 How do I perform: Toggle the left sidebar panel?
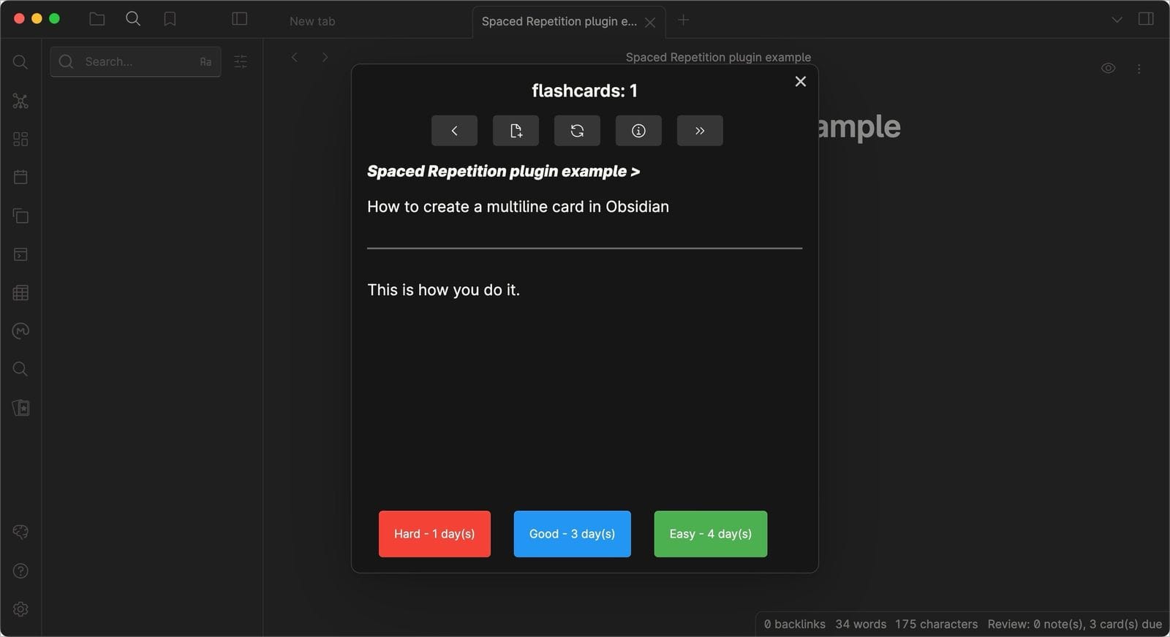pyautogui.click(x=239, y=19)
